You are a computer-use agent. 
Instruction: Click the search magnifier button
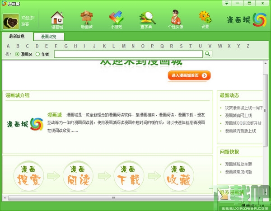click(x=208, y=54)
